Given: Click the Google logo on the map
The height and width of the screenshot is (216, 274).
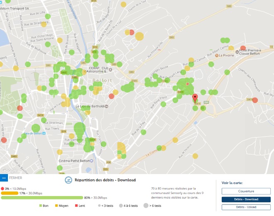Looking at the screenshot, I should 9,170.
